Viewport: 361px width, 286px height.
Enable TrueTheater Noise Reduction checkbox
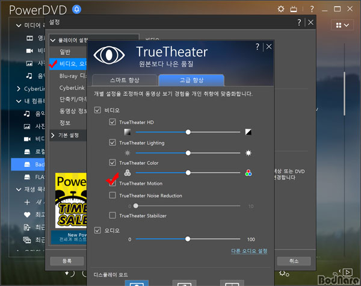click(113, 196)
